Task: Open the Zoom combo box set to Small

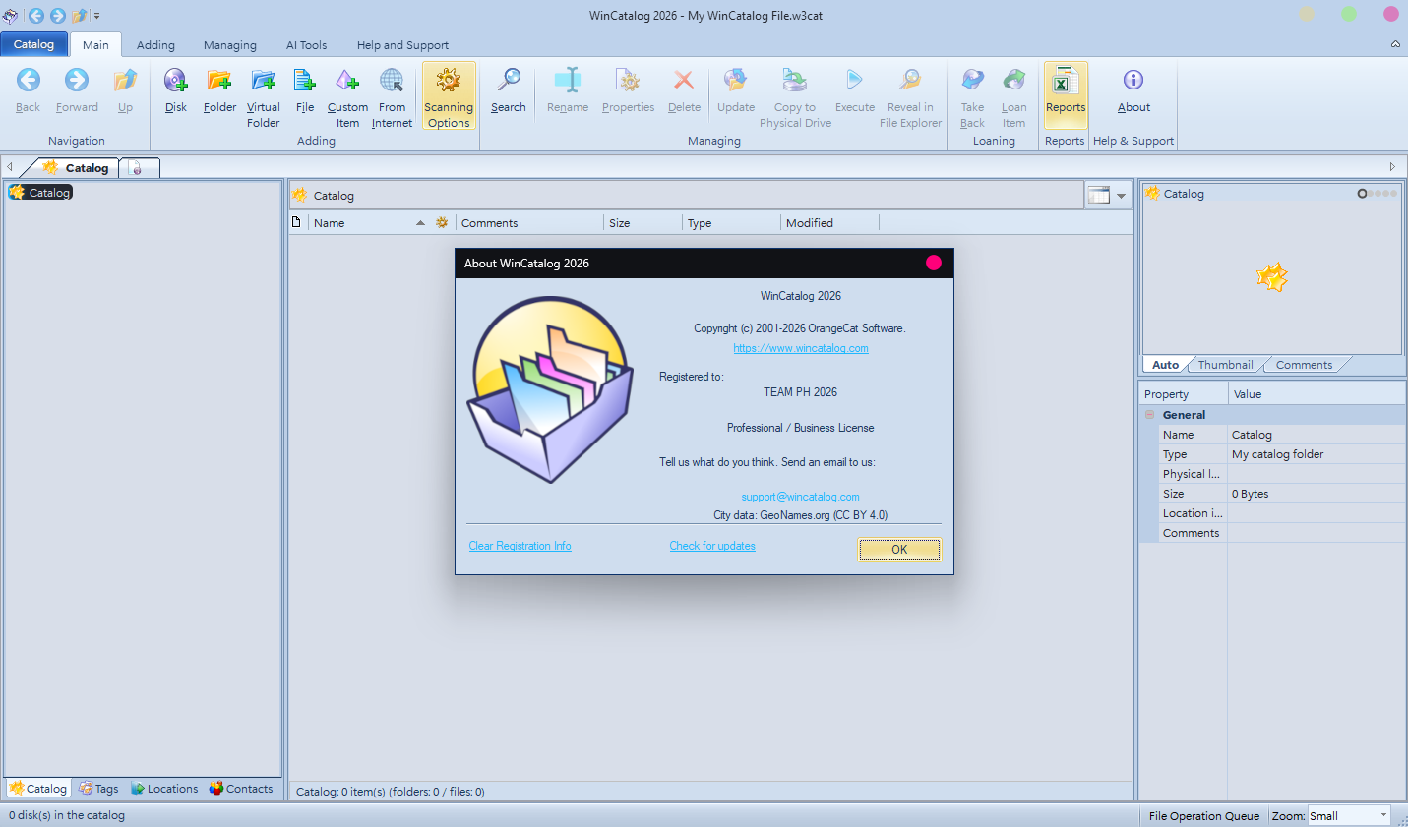Action: coord(1349,815)
